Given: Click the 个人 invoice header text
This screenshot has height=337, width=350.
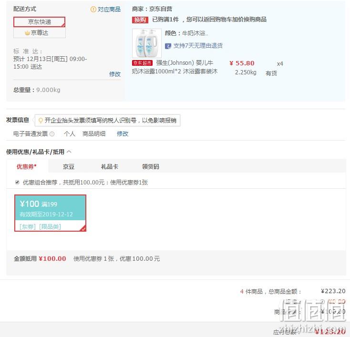Looking at the screenshot, I should (x=70, y=133).
